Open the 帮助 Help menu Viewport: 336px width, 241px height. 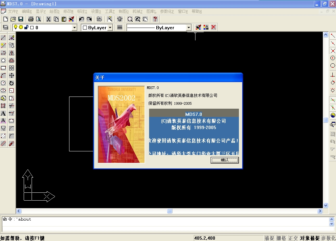pos(197,11)
